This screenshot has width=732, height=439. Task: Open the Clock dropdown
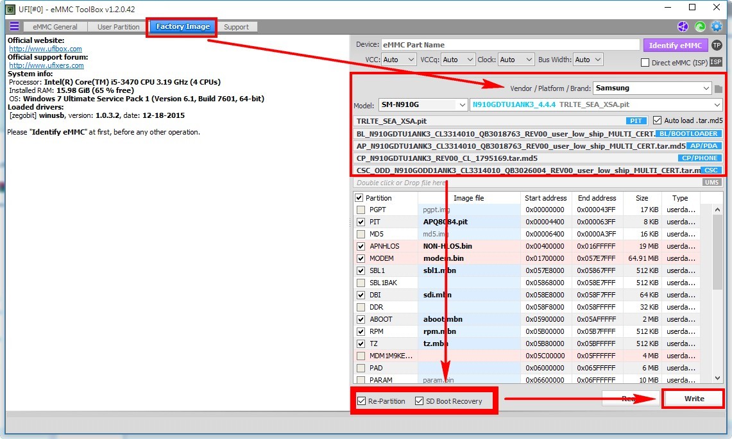click(x=515, y=60)
